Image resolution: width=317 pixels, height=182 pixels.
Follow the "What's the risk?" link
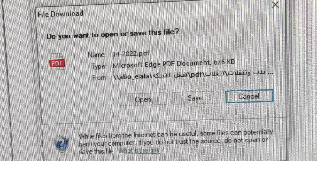click(140, 150)
